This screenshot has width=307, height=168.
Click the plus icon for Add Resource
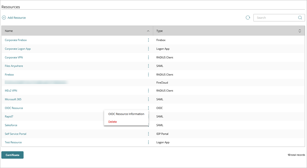(4, 18)
